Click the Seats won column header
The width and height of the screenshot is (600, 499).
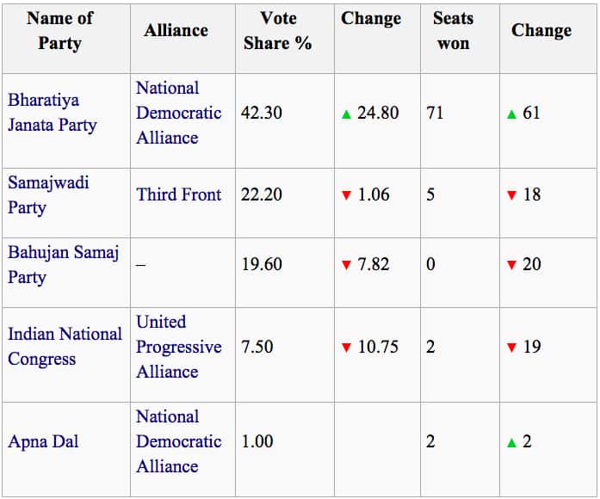453,31
